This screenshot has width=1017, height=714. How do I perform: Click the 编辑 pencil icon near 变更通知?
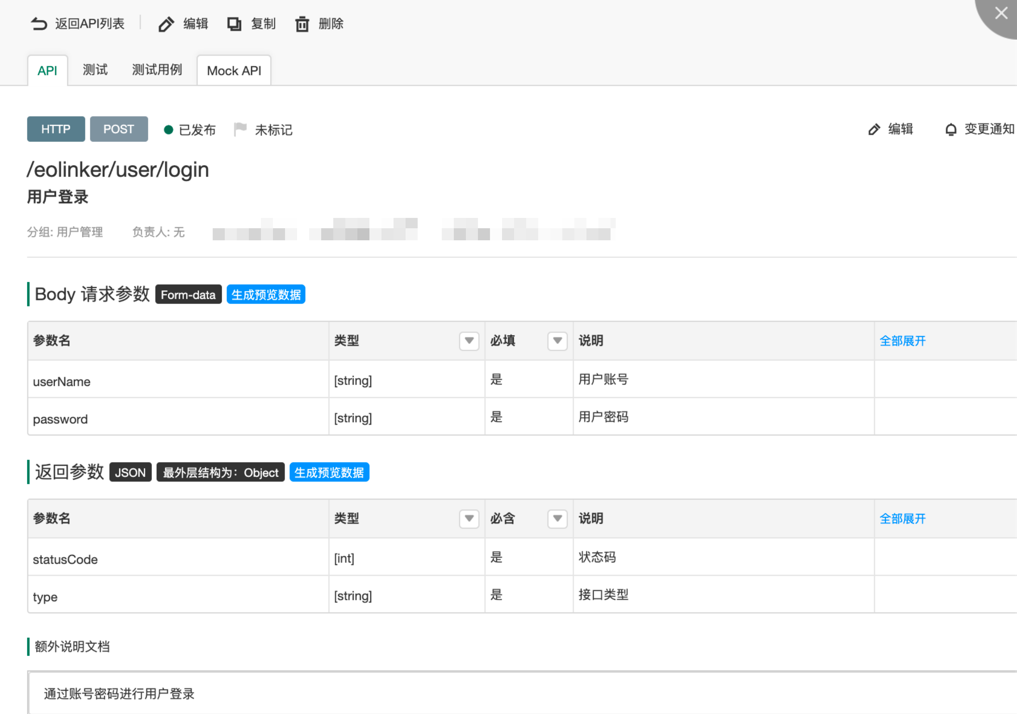(874, 129)
